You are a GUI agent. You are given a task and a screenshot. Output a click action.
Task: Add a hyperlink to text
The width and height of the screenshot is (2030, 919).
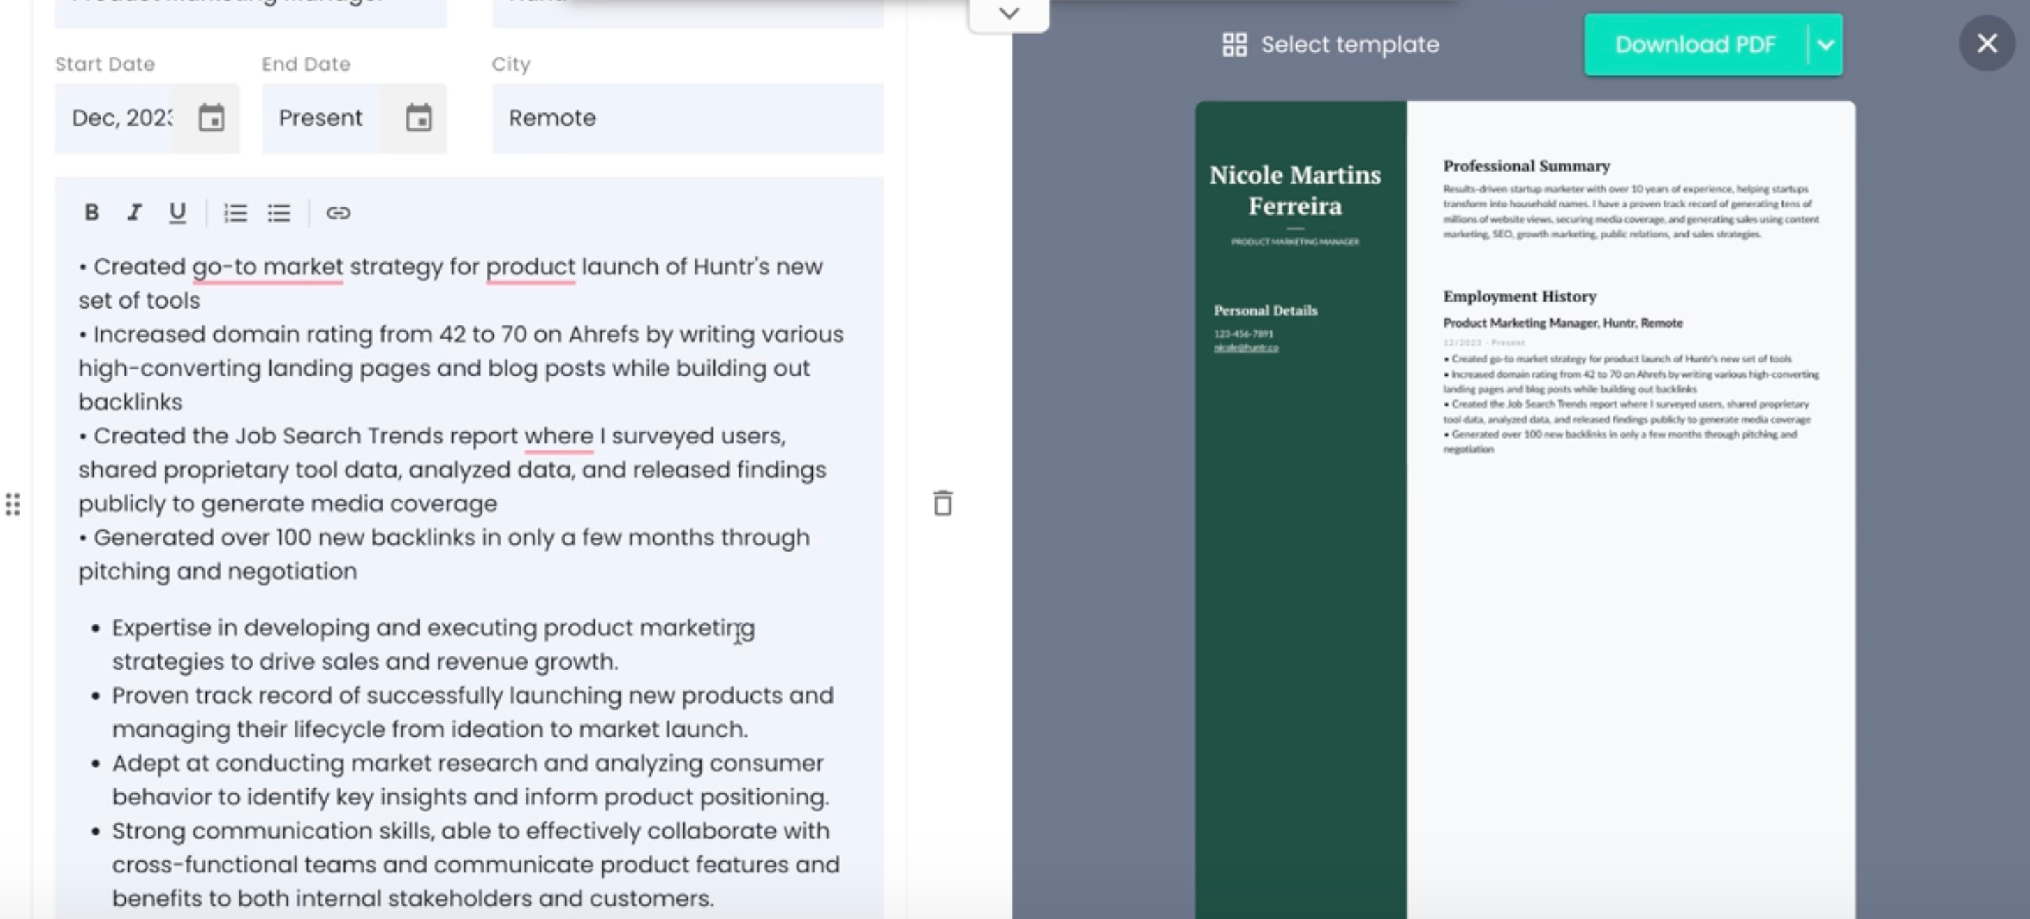point(338,213)
